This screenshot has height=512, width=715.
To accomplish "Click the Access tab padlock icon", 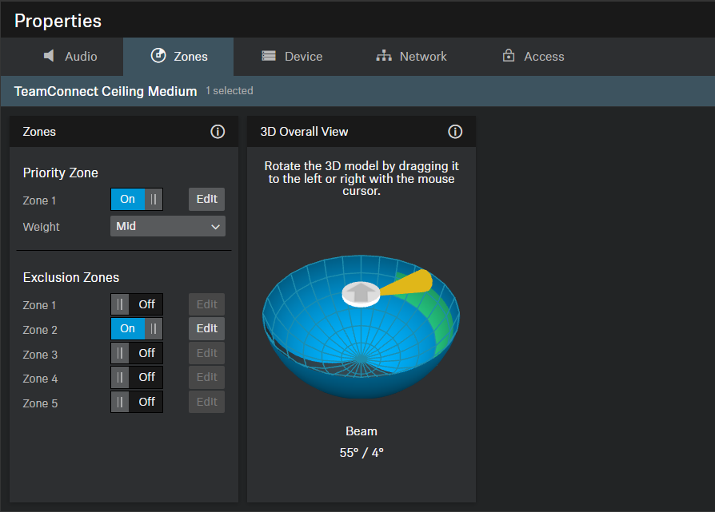I will (x=508, y=56).
